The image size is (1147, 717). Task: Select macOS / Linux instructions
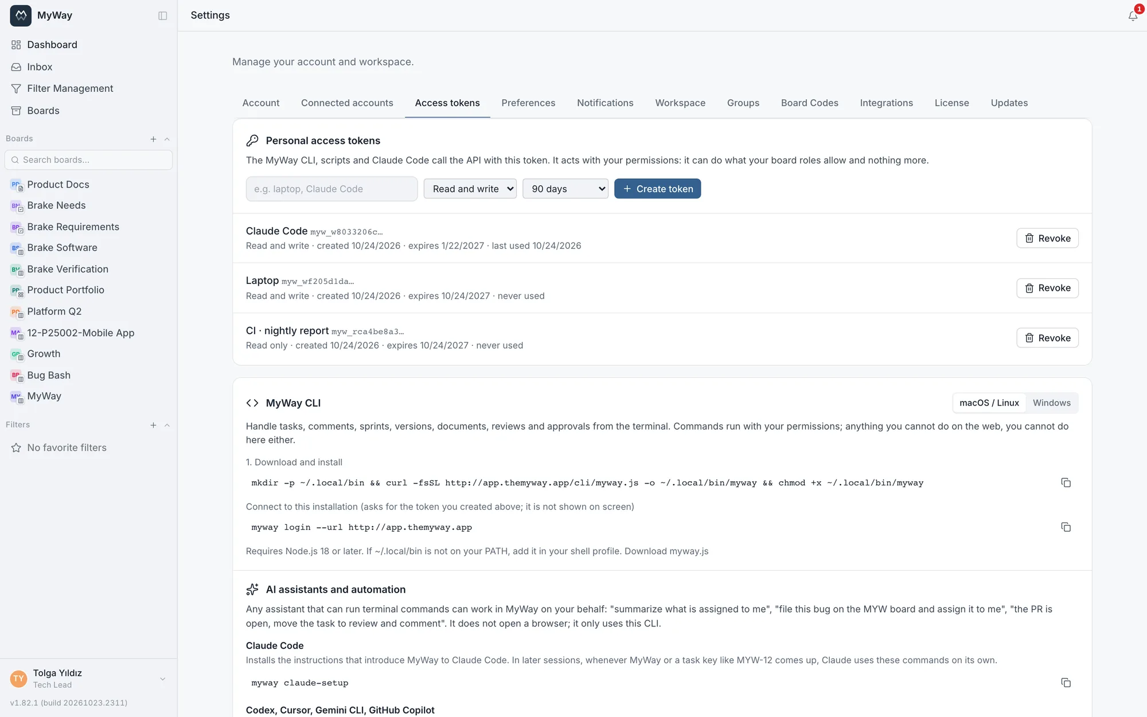tap(989, 403)
